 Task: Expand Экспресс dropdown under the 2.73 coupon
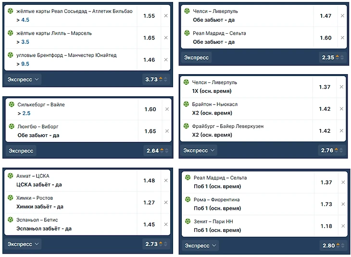point(23,244)
